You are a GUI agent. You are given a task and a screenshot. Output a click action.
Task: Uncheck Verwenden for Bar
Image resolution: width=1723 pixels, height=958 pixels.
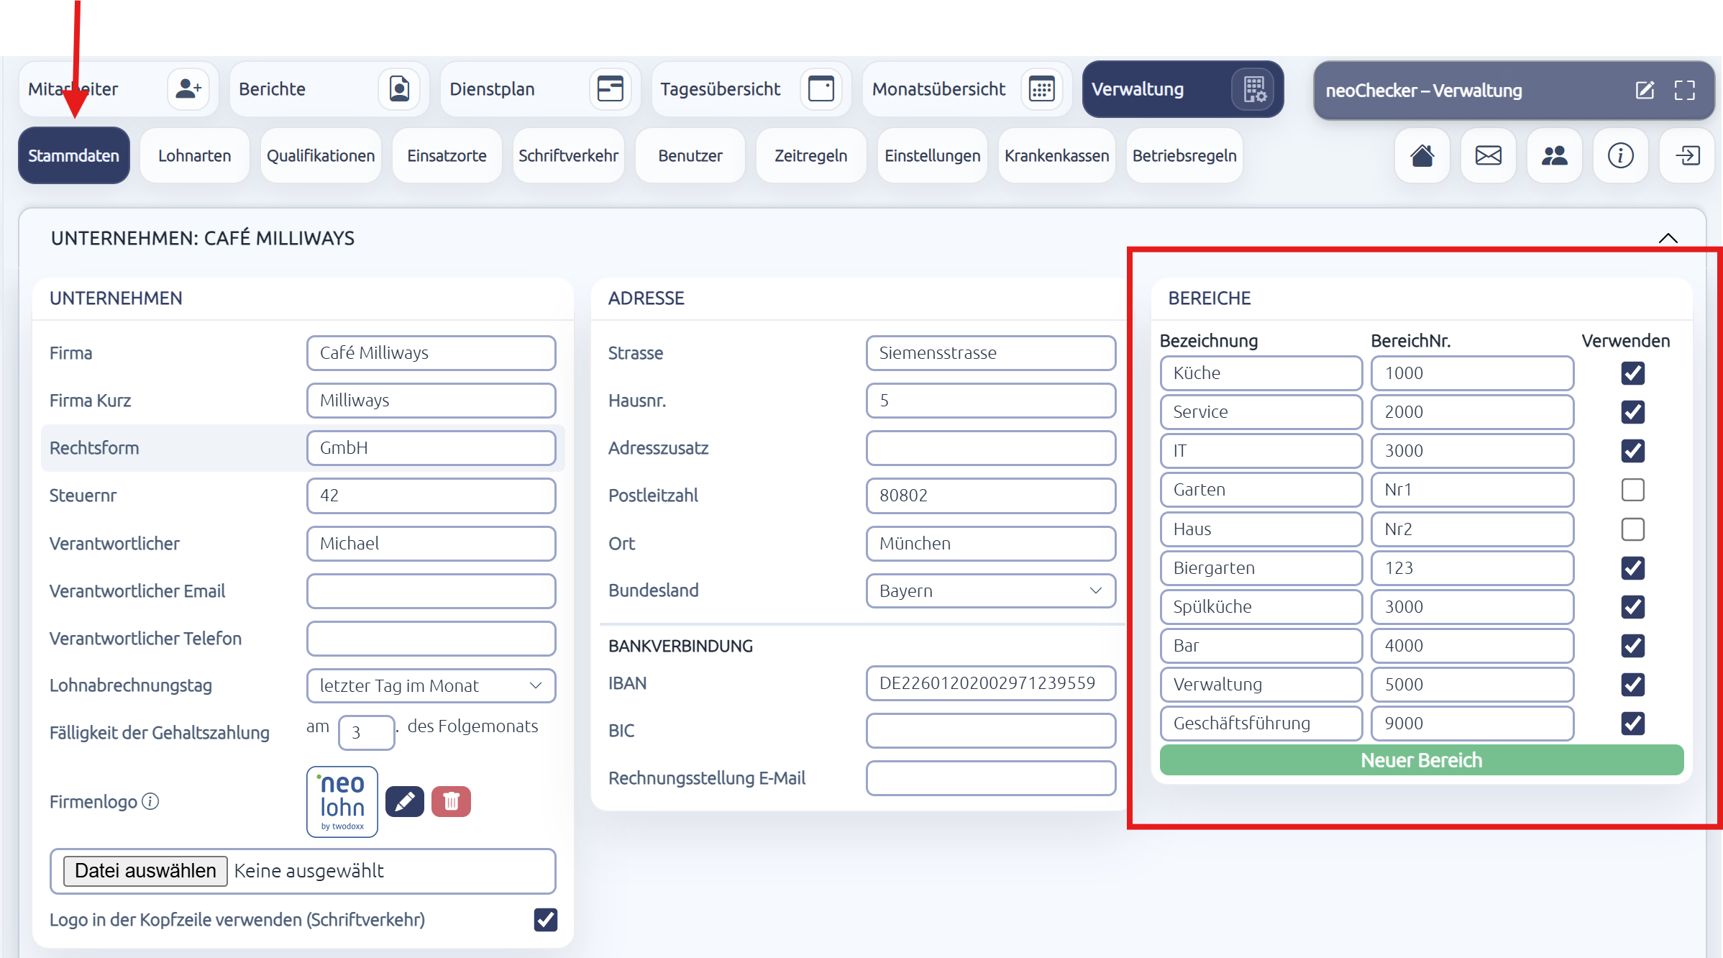(x=1633, y=646)
